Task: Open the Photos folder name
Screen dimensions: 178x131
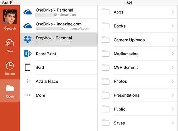Action: click(x=120, y=81)
